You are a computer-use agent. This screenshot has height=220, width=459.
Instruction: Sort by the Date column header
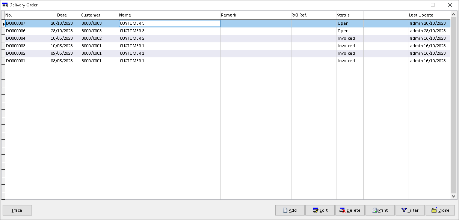pos(62,15)
